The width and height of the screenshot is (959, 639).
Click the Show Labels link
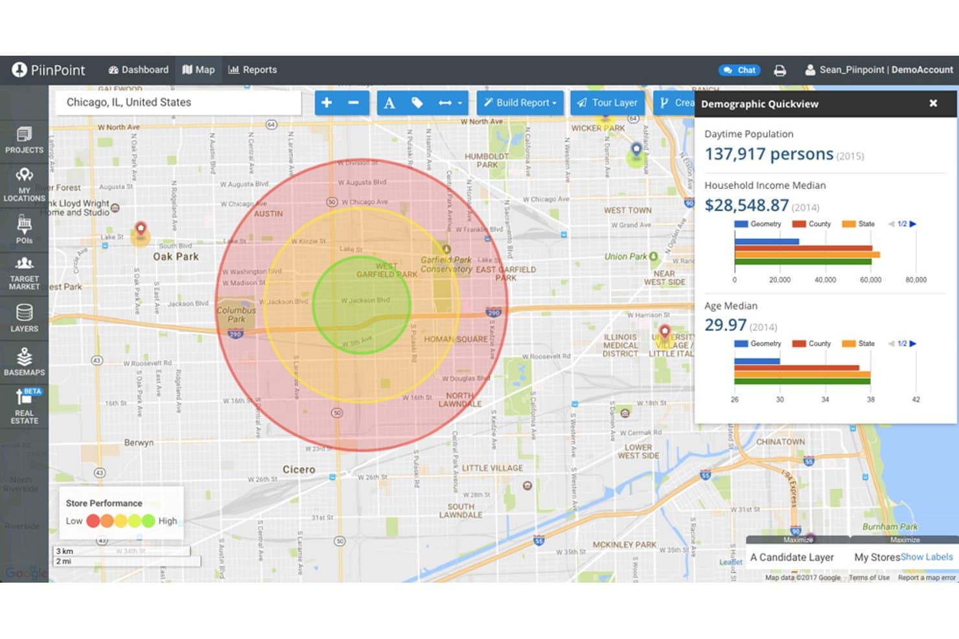coord(927,557)
